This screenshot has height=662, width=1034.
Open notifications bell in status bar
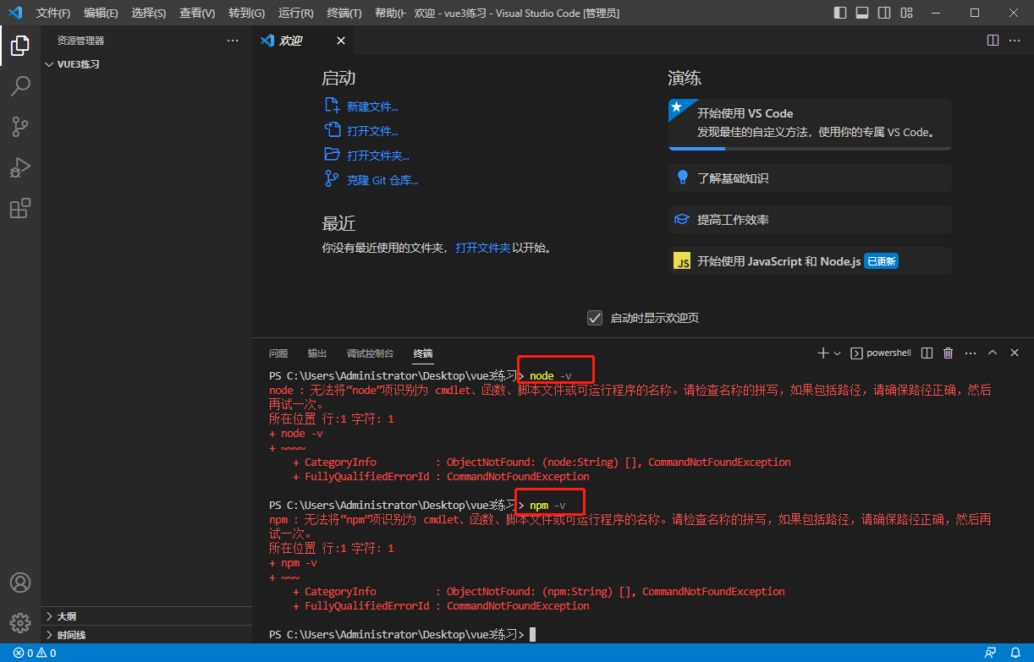click(x=1015, y=653)
